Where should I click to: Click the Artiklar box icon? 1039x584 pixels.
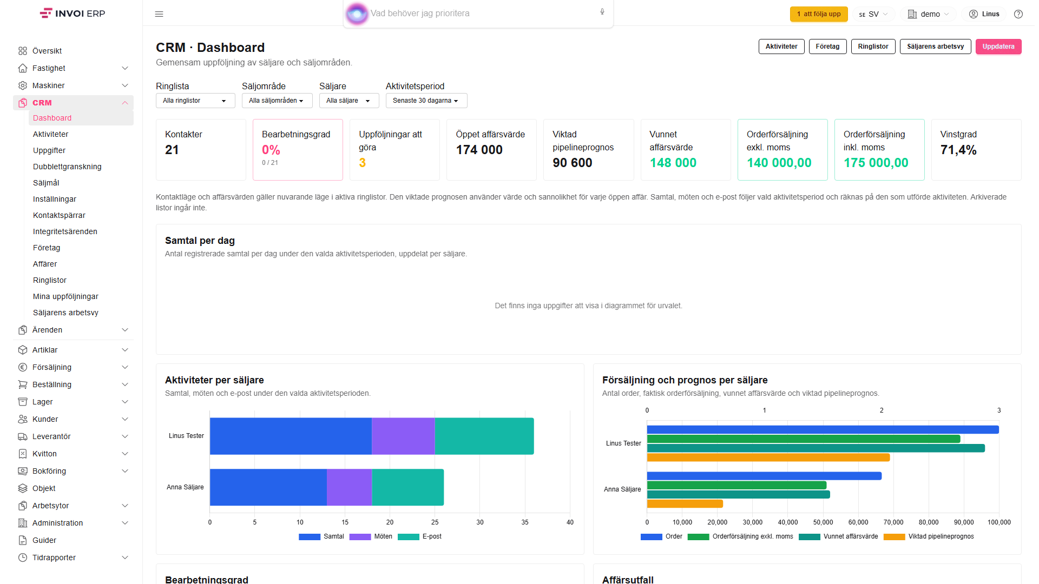tap(23, 350)
